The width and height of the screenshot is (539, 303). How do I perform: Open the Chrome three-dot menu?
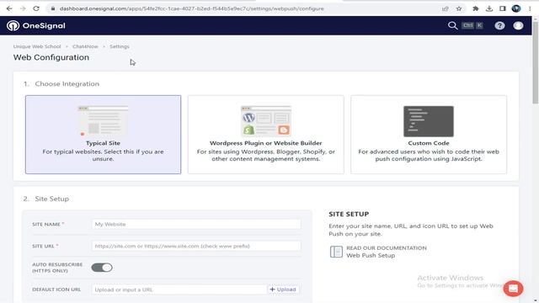tap(530, 8)
